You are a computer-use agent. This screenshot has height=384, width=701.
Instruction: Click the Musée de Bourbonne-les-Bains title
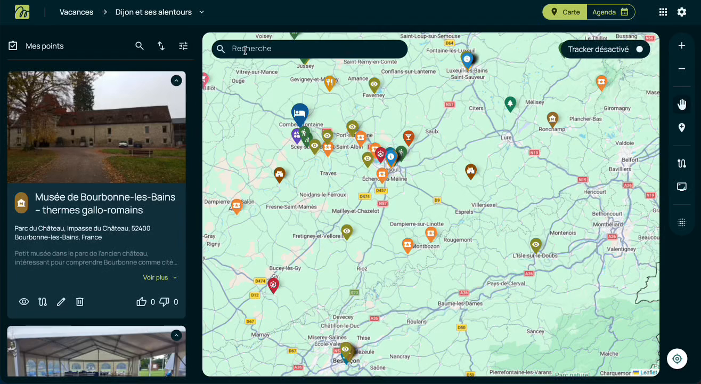pos(105,204)
